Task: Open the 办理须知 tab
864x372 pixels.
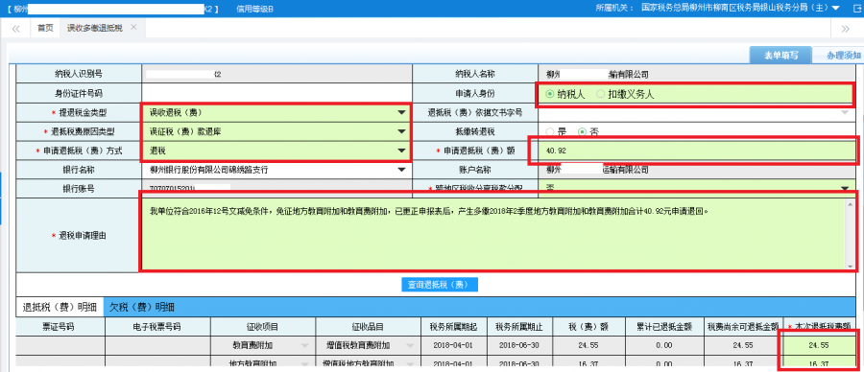Action: [x=839, y=56]
